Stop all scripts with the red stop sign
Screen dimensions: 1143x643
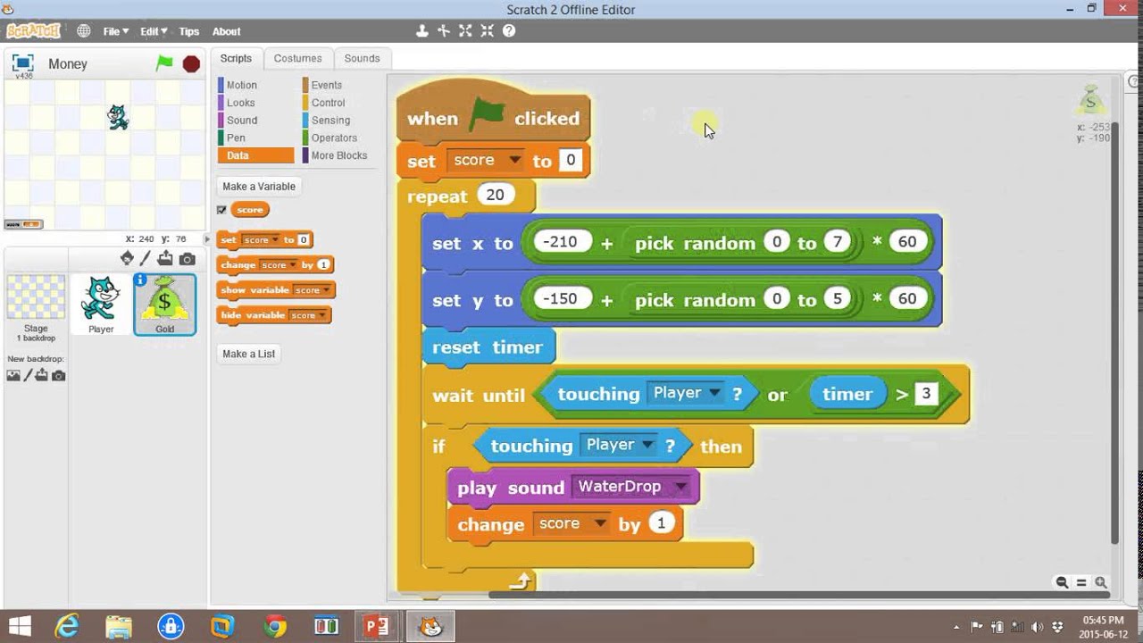(191, 63)
